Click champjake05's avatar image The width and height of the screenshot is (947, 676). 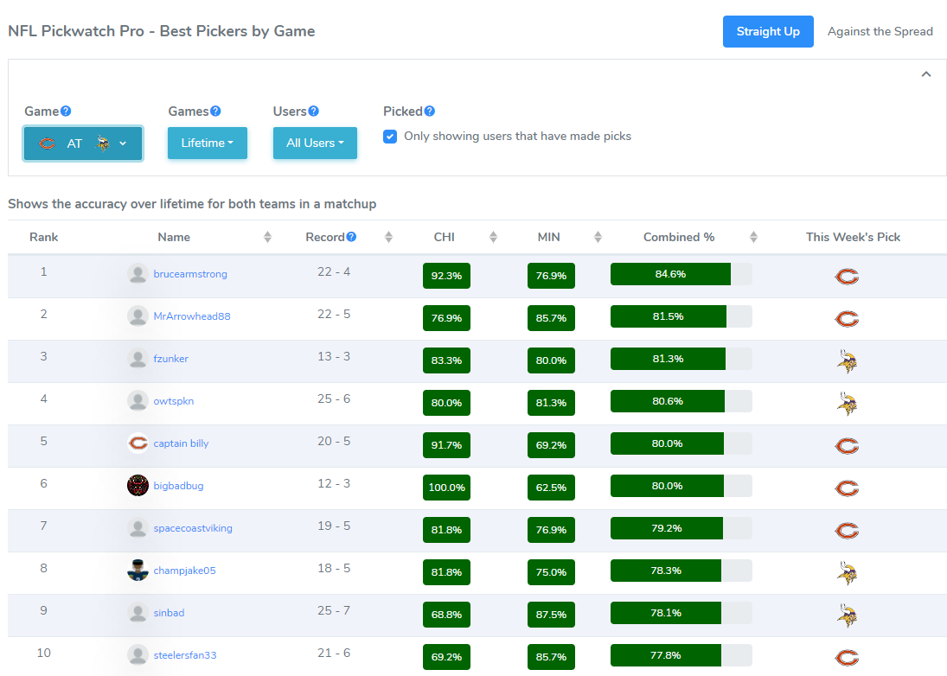138,570
